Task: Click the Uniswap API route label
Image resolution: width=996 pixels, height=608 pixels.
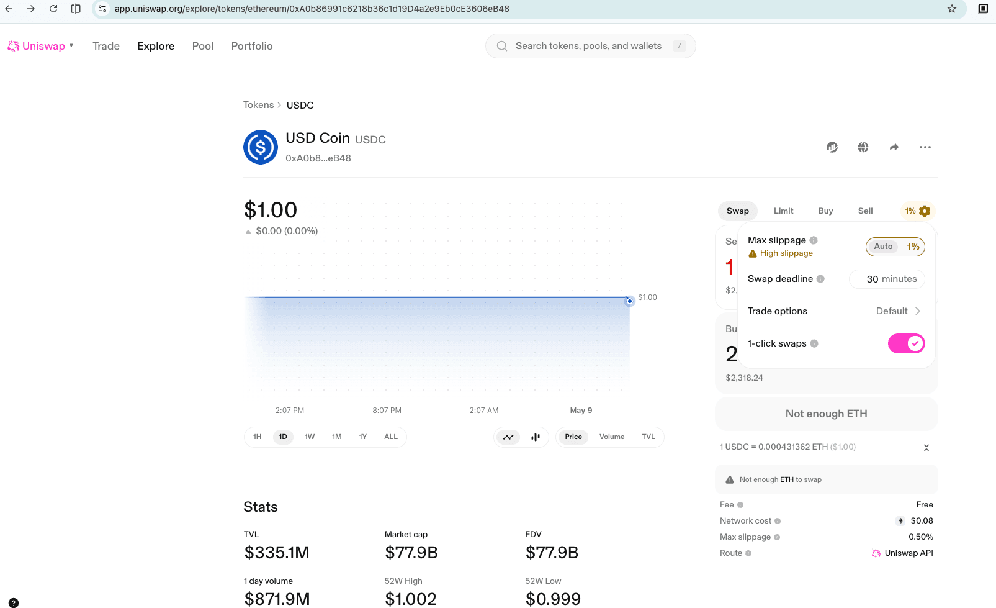Action: [909, 553]
